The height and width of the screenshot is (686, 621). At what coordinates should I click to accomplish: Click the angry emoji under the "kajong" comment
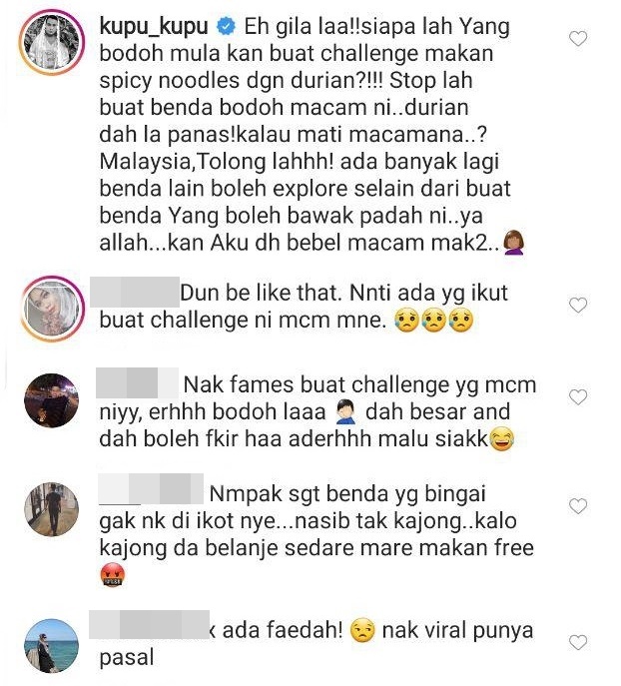113,575
